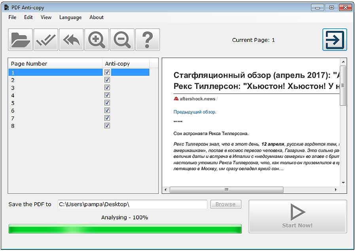
Task: Open help with the question mark icon
Action: click(x=148, y=39)
